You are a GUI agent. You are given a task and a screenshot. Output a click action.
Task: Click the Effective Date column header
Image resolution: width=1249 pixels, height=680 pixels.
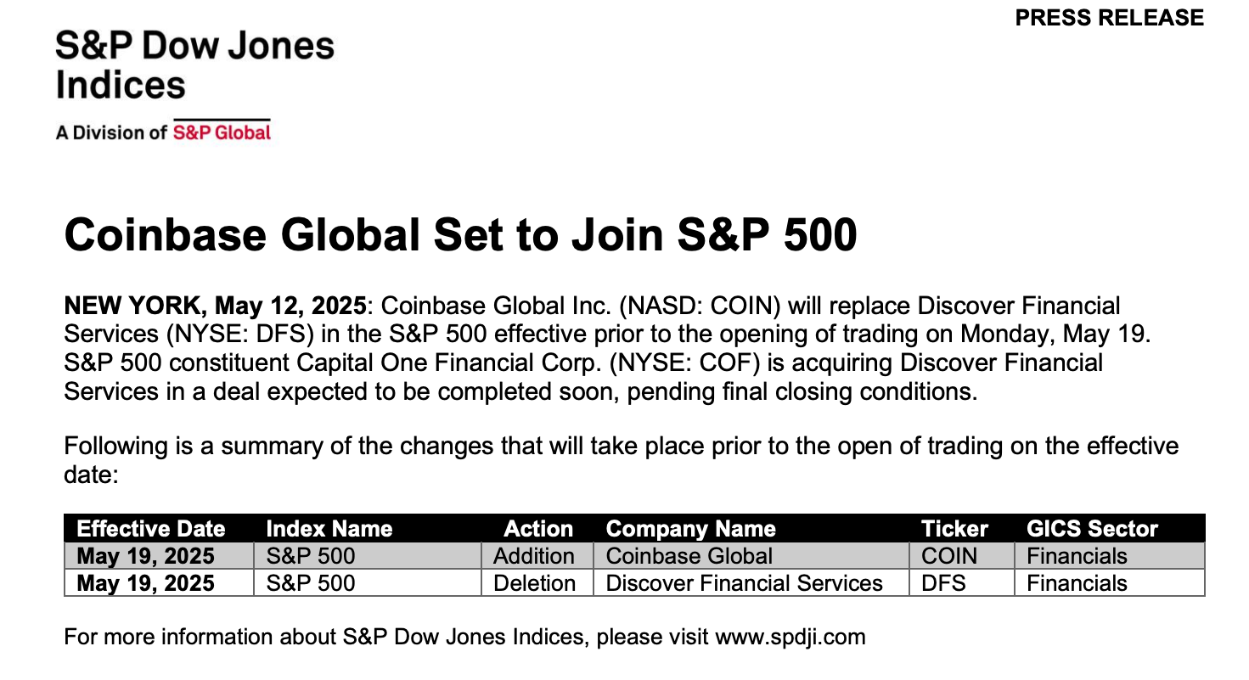[151, 529]
